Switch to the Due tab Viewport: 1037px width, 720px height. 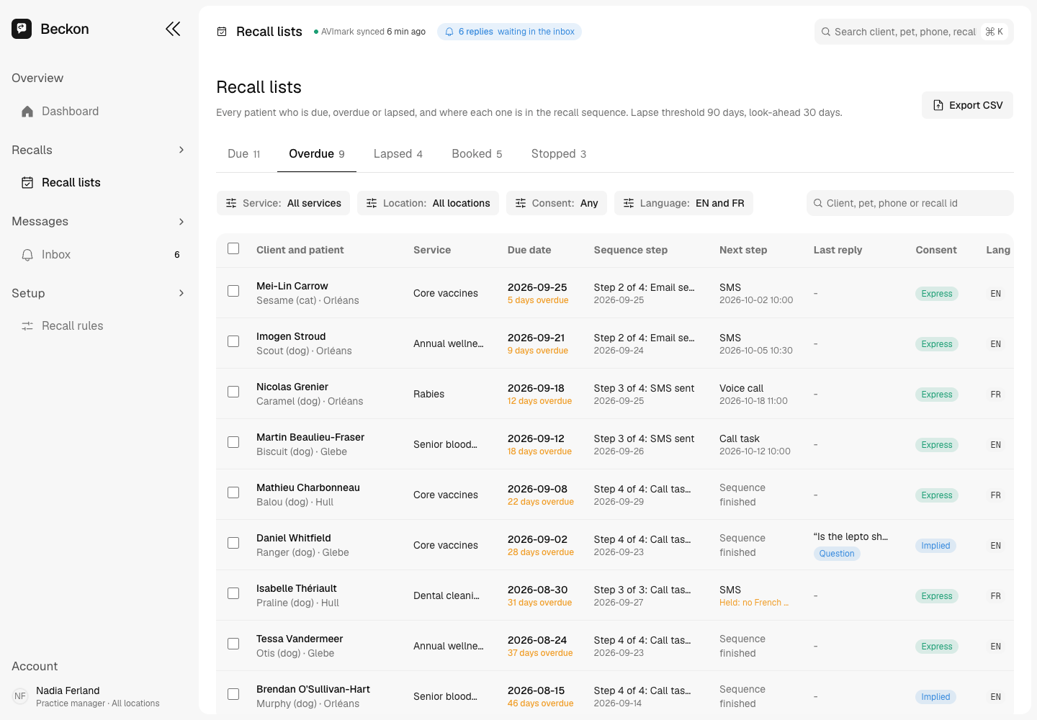243,154
